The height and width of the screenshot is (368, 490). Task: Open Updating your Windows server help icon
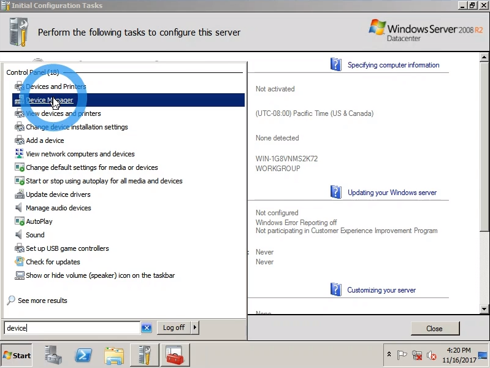coord(335,192)
